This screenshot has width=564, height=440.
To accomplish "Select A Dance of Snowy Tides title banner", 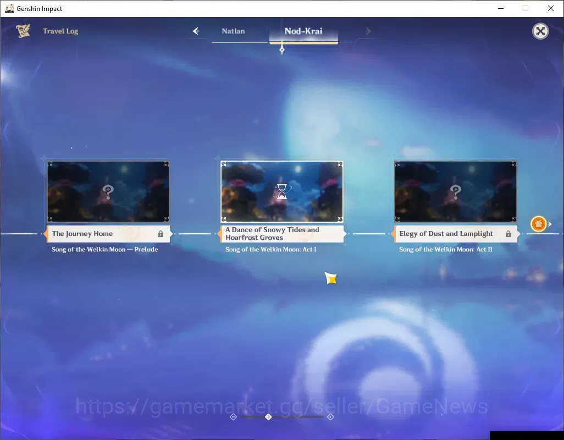I will (281, 234).
